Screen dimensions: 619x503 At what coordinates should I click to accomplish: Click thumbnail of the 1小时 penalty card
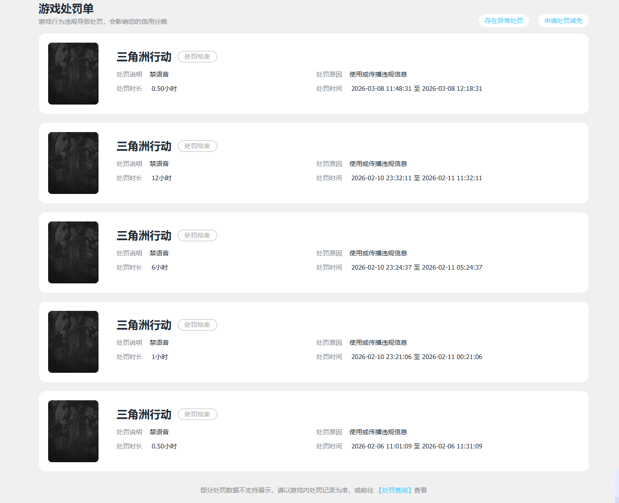pyautogui.click(x=73, y=342)
